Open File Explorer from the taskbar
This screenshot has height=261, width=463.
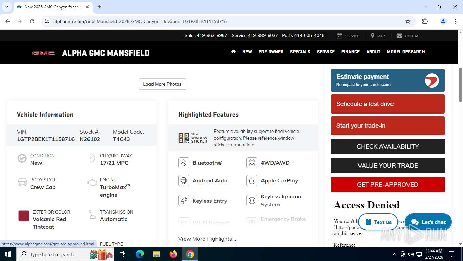[x=156, y=254]
